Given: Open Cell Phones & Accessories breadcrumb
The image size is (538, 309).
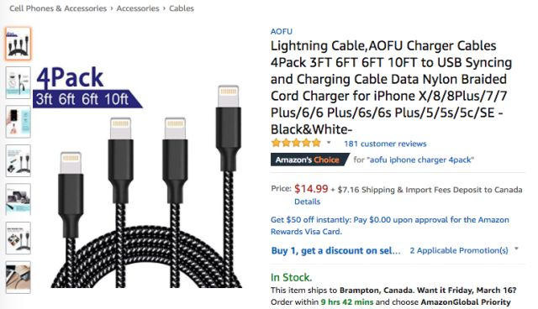Looking at the screenshot, I should pos(58,8).
